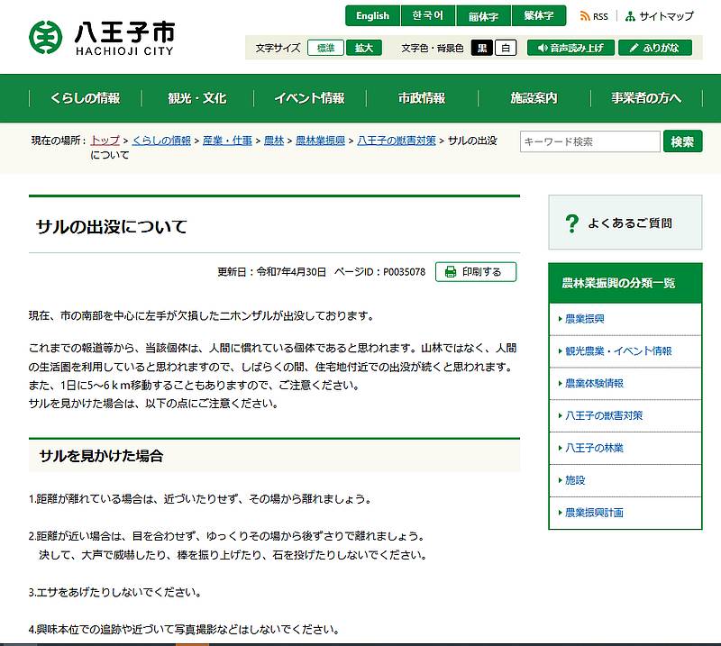Click the update date 令和7年4月30日

(x=291, y=272)
